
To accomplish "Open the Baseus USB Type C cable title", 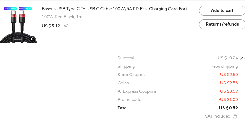I will click(x=116, y=9).
